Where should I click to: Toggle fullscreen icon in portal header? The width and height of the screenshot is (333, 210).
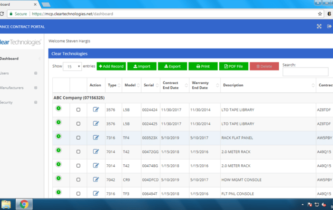pyautogui.click(x=319, y=26)
